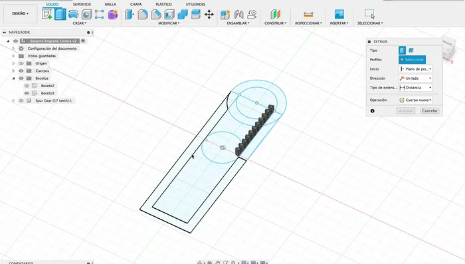This screenshot has width=465, height=264.
Task: Switch to the SUPERFICIE tab
Action: [x=82, y=4]
